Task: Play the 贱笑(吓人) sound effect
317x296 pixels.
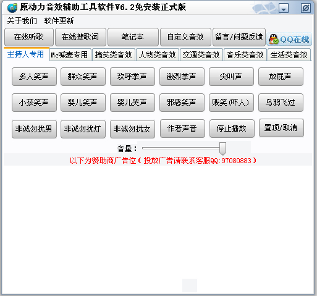Action: (231, 103)
